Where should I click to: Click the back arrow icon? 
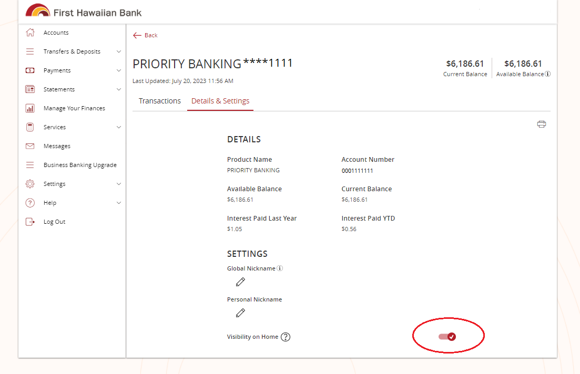pos(137,35)
